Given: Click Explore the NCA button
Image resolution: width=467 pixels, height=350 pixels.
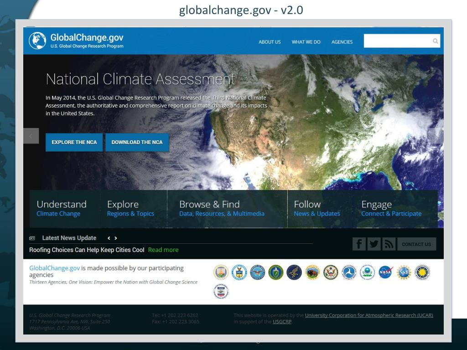Looking at the screenshot, I should coord(74,142).
